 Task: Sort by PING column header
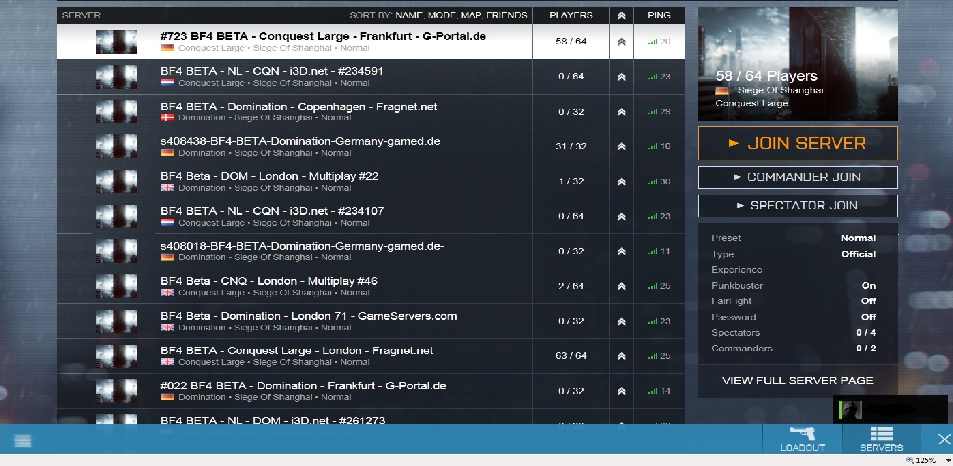659,15
